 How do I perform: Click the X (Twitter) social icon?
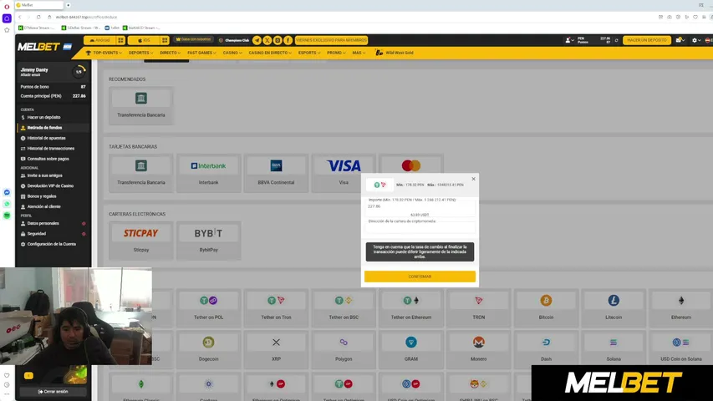[x=267, y=40]
